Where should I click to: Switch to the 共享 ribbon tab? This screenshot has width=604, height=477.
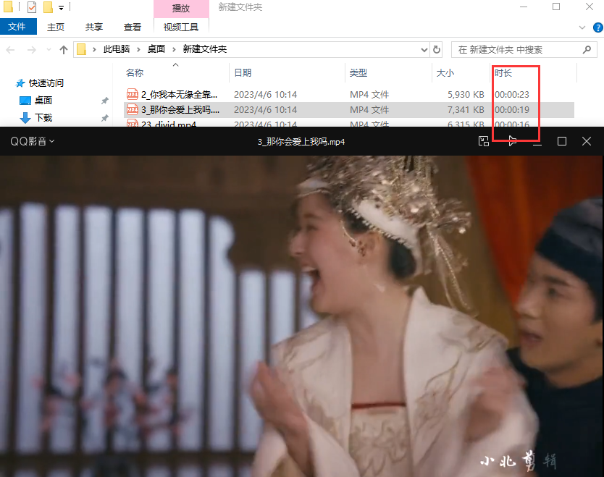pos(94,27)
